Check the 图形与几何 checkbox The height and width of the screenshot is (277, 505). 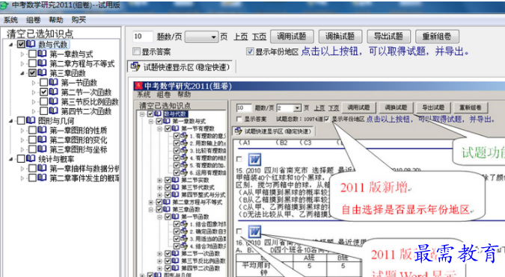click(x=21, y=121)
